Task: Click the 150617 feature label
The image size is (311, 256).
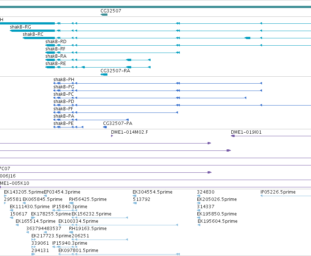Action: (19, 214)
